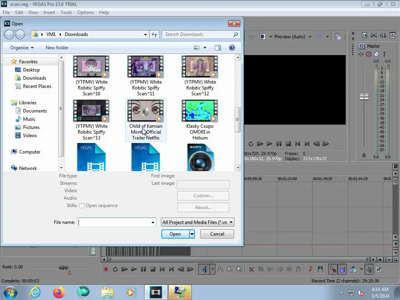The height and width of the screenshot is (300, 400).
Task: Open the address path dropdown arrow
Action: coord(145,34)
